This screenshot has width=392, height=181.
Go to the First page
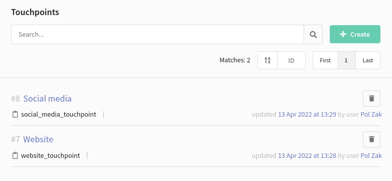[x=325, y=60]
